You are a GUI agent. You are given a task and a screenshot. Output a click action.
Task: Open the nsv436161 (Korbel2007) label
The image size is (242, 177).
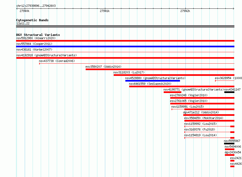pos(34,49)
